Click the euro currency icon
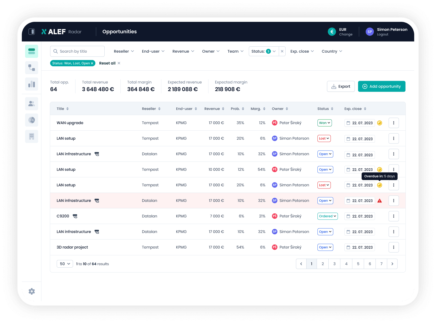The width and height of the screenshot is (436, 323). (x=332, y=32)
